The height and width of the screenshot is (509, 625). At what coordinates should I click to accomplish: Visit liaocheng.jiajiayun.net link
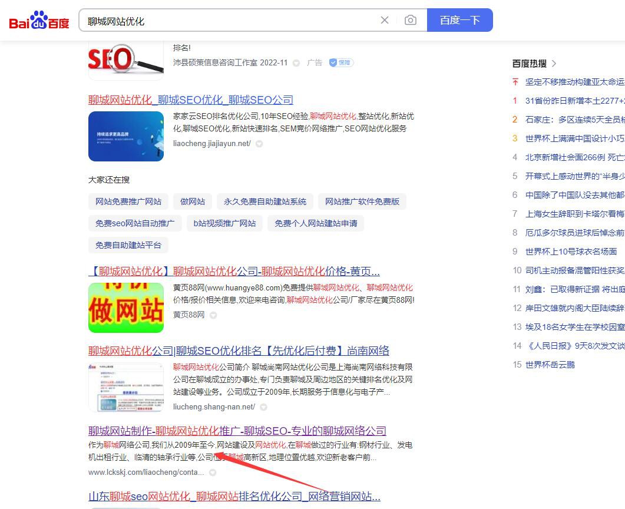(x=211, y=144)
